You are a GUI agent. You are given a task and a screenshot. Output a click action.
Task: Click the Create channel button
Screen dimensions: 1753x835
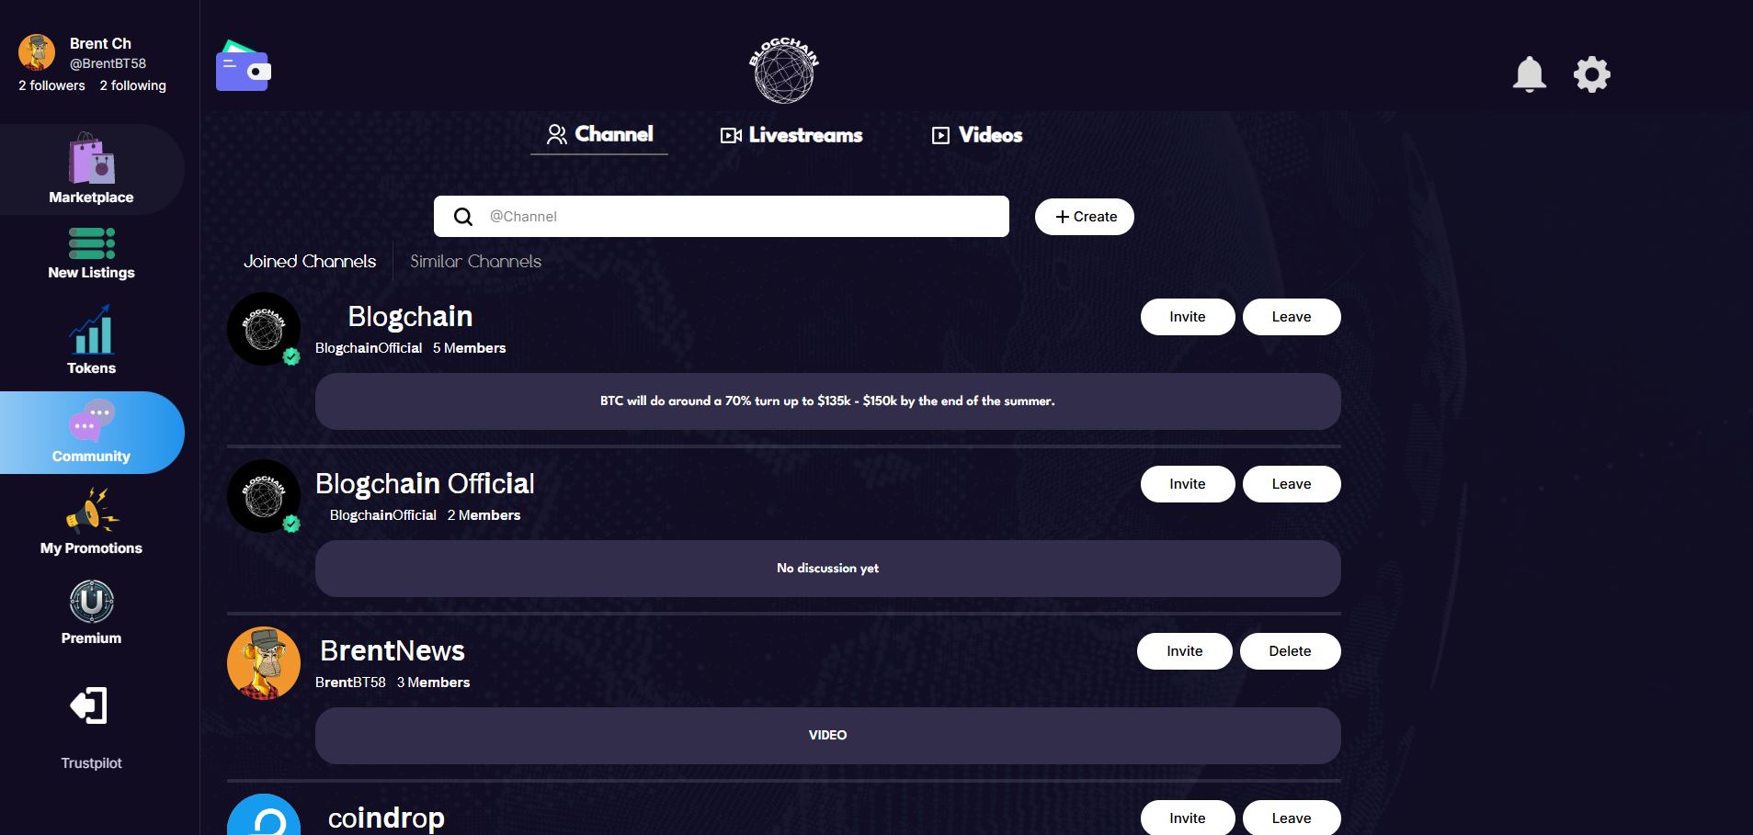point(1085,217)
